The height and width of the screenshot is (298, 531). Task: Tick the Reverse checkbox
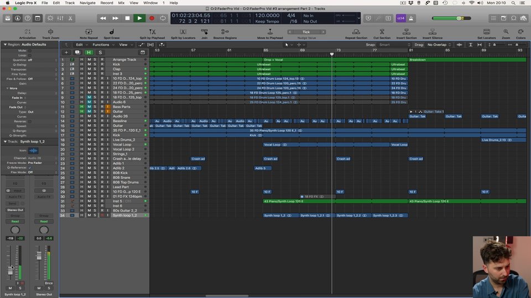click(x=30, y=121)
